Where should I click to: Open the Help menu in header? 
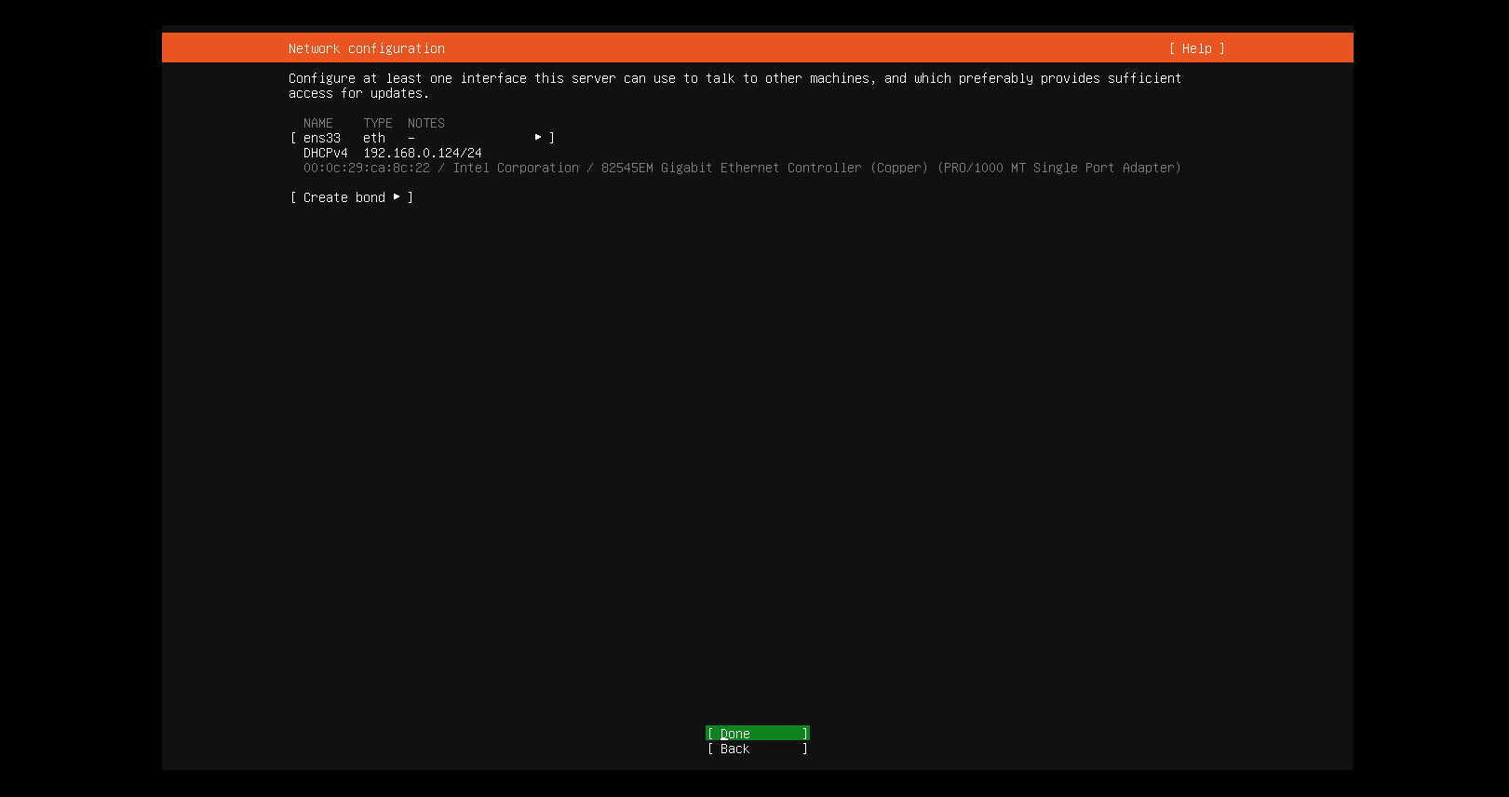pos(1196,48)
